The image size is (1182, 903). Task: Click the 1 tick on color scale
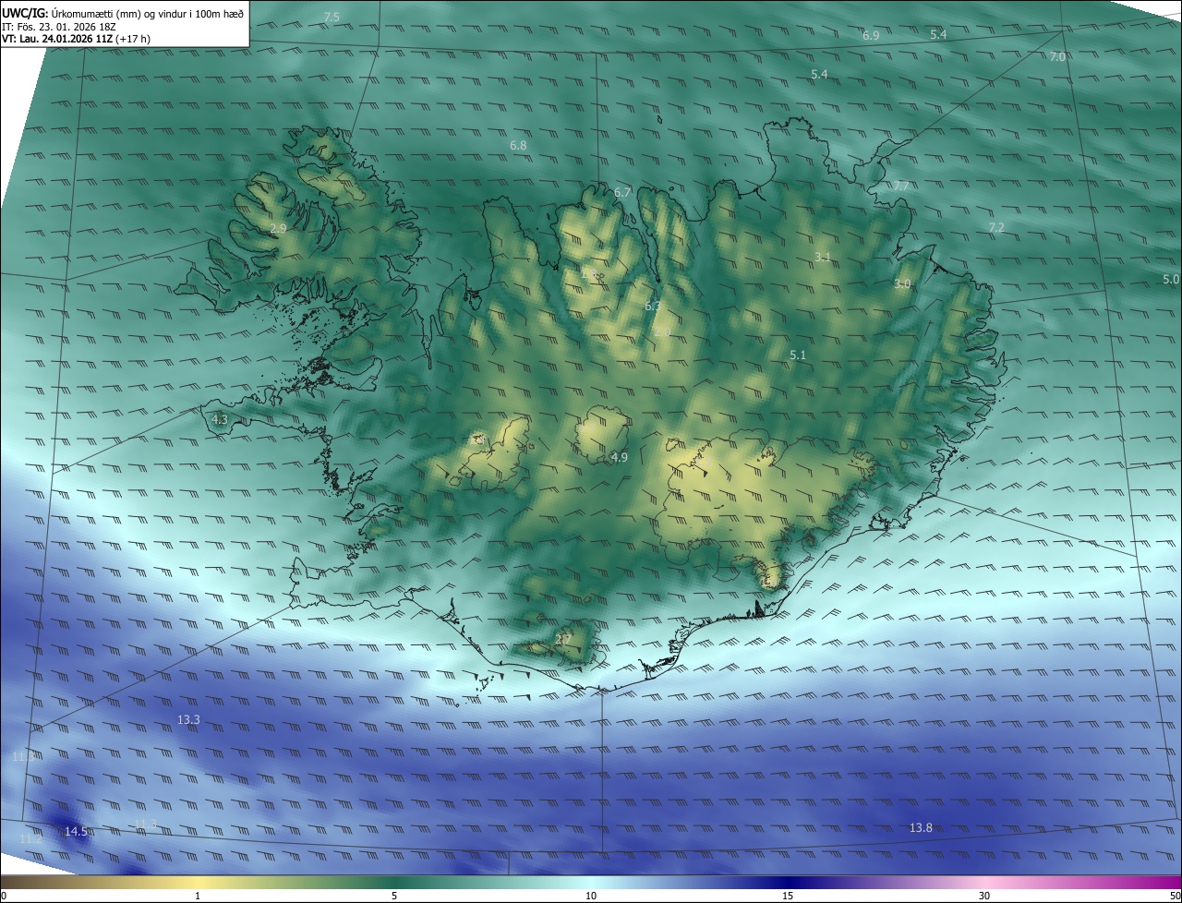click(x=198, y=896)
